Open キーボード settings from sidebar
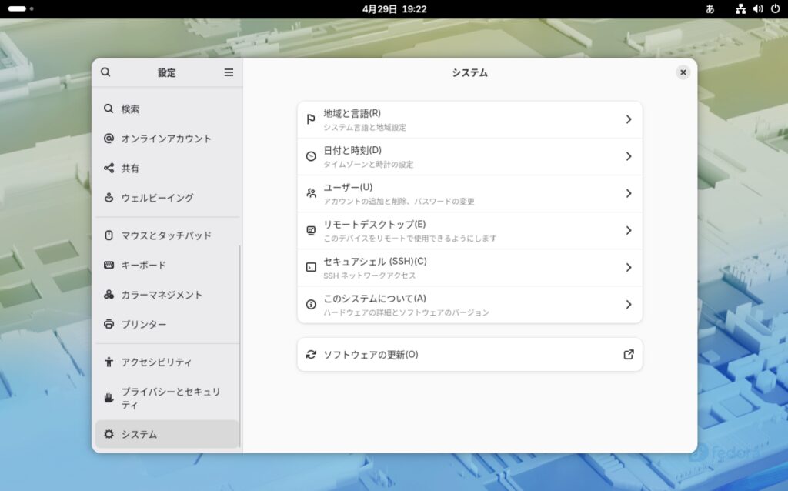The image size is (788, 491). click(x=143, y=265)
